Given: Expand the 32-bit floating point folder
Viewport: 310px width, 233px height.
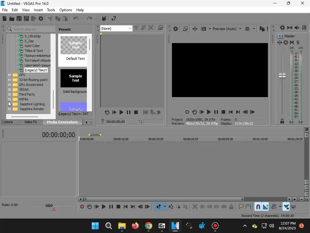Looking at the screenshot, I should [x=9, y=80].
